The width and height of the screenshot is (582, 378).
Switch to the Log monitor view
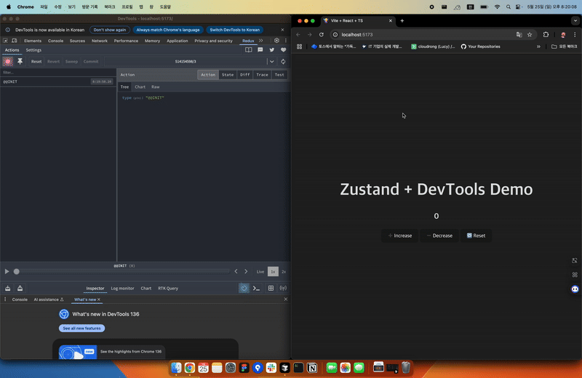[x=122, y=289]
